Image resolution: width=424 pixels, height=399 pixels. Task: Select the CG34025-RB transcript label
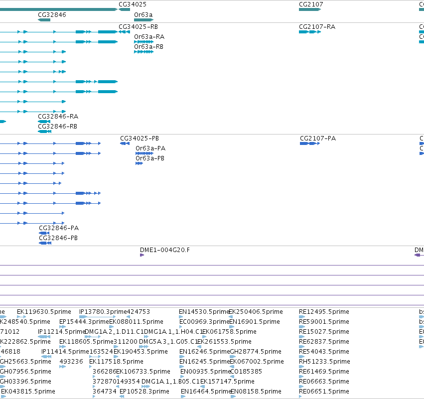[138, 27]
